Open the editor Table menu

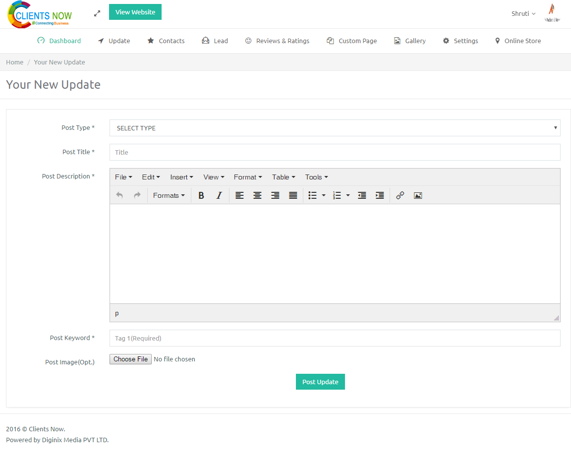[284, 177]
